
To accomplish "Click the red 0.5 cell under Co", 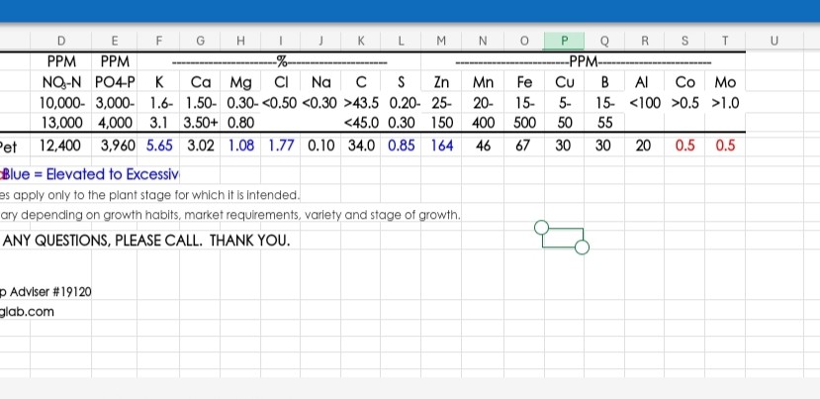I will coord(684,146).
